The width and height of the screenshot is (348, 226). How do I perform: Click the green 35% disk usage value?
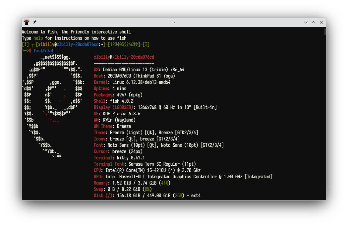pyautogui.click(x=179, y=196)
